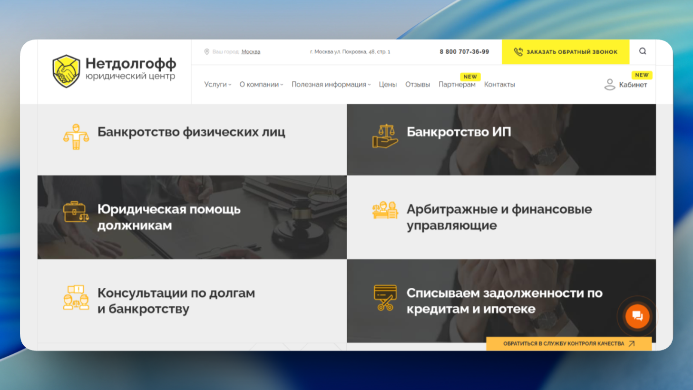Click the arrow icon on the quality control banner
The height and width of the screenshot is (390, 693).
(632, 343)
